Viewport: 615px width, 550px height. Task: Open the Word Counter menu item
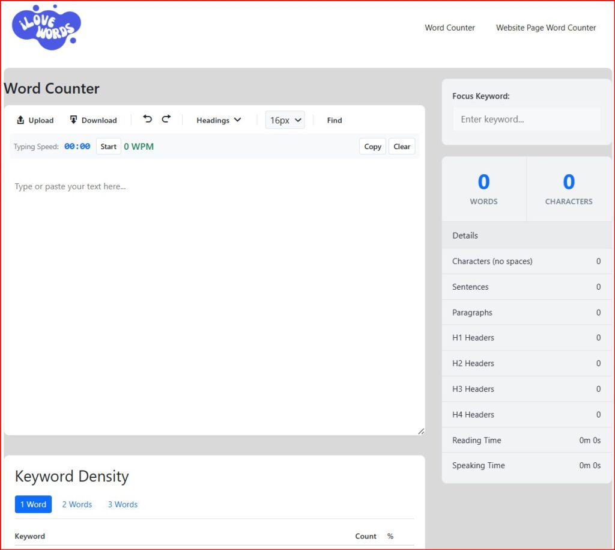coord(449,27)
